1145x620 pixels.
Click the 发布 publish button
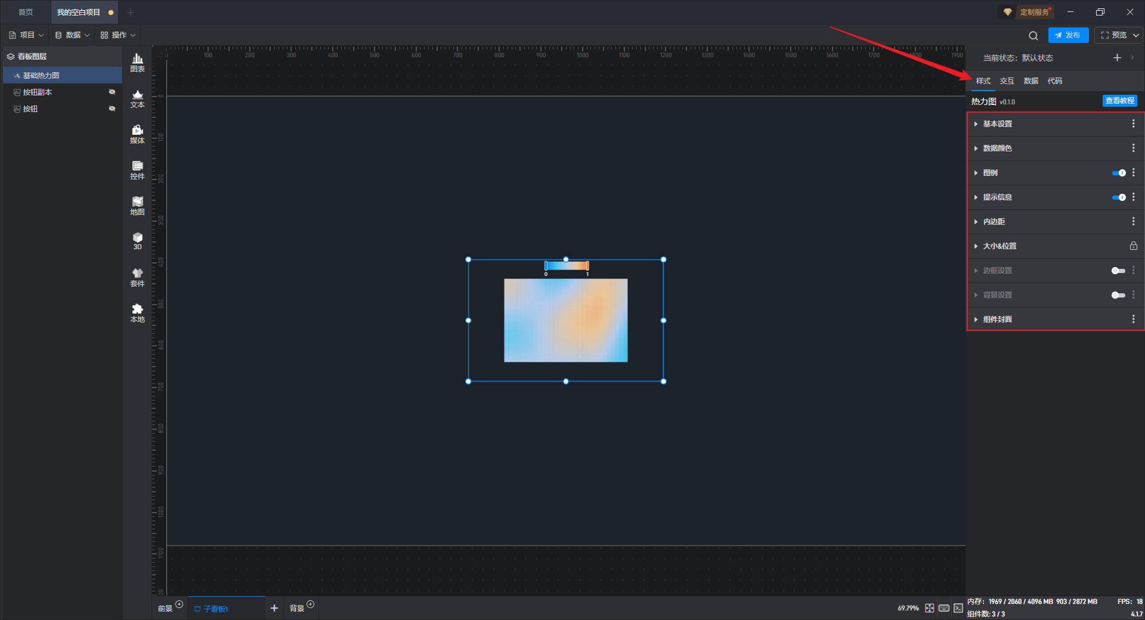pos(1068,35)
